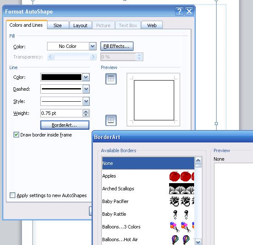Image resolution: width=253 pixels, height=245 pixels.
Task: Expand the Dashed line dropdown
Action: pyautogui.click(x=86, y=89)
